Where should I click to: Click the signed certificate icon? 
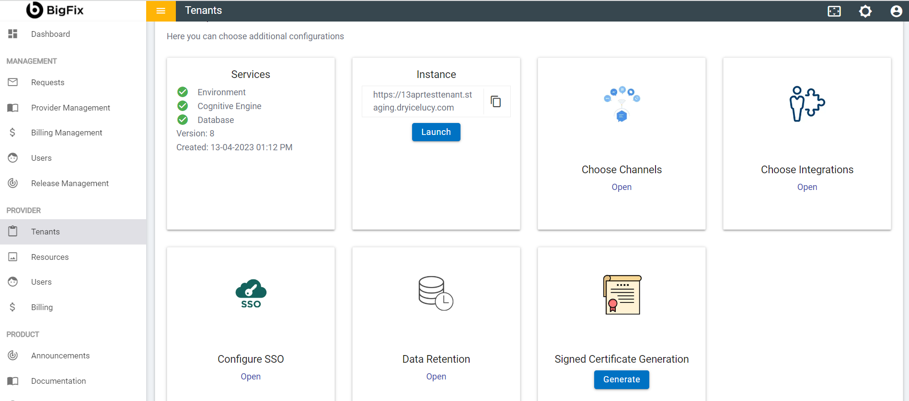tap(621, 294)
